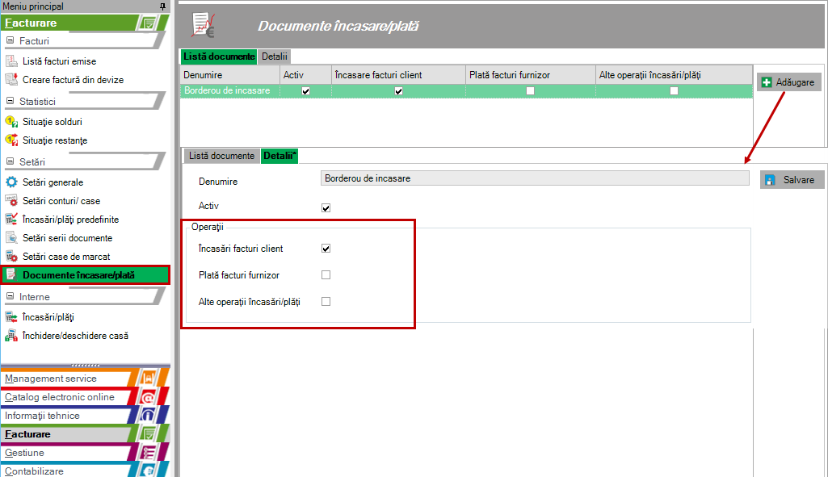
Task: Click the Adăugare button
Action: pyautogui.click(x=788, y=82)
